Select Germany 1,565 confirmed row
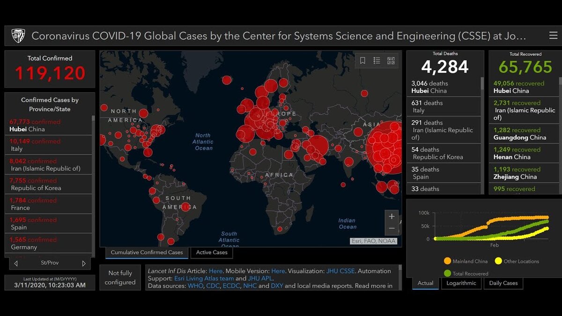The image size is (562, 316). (x=48, y=243)
